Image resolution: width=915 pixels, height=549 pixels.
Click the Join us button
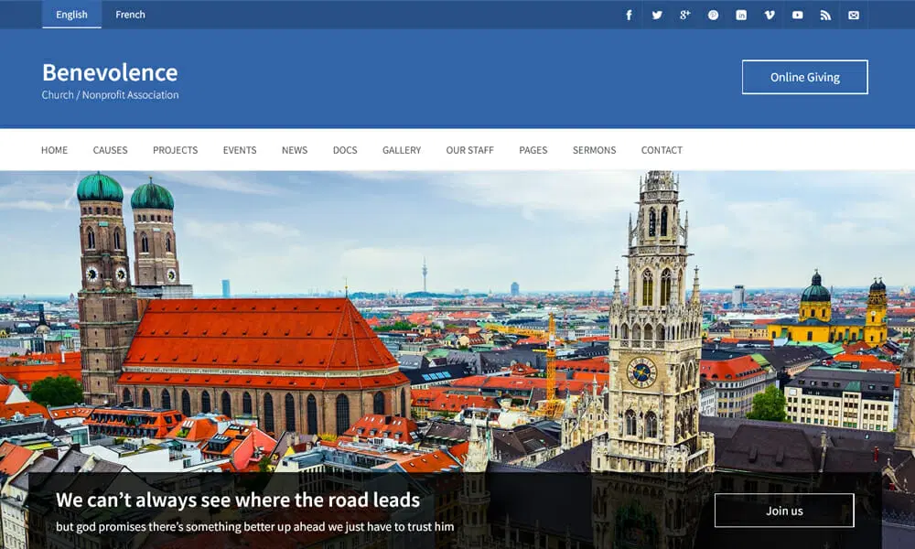tap(784, 511)
